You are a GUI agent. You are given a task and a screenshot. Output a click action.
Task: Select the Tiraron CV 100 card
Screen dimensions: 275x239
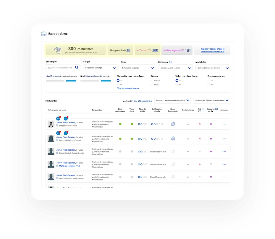[x=147, y=50]
